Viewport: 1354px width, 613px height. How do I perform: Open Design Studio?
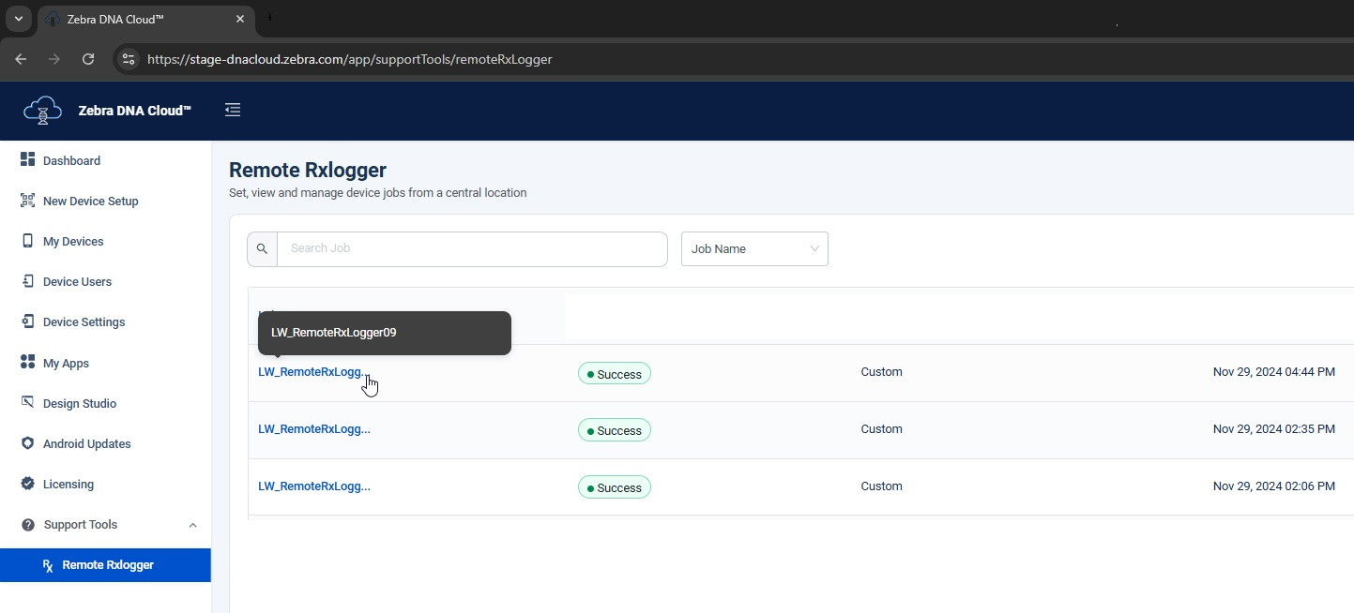point(79,403)
